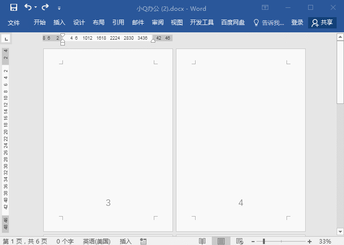The height and width of the screenshot is (245, 344).
Task: Open zoom dialog via 33% level
Action: (x=325, y=241)
